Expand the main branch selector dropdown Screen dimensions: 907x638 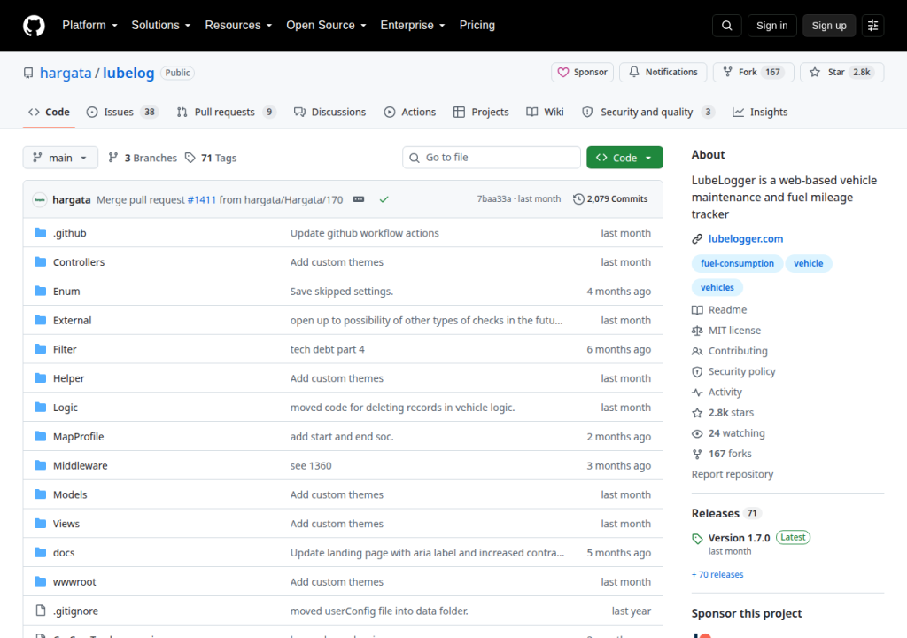(60, 158)
